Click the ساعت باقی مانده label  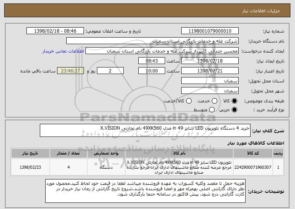38,71
